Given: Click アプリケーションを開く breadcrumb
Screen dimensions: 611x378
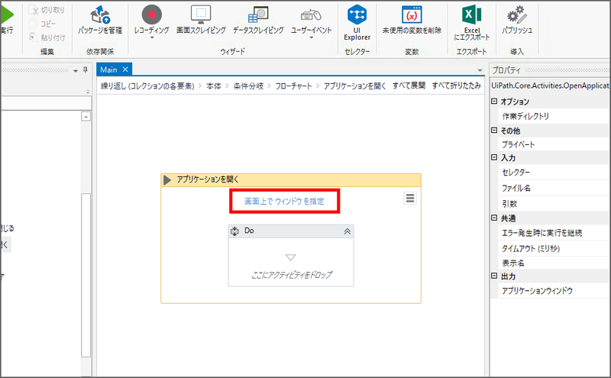Looking at the screenshot, I should pos(354,86).
